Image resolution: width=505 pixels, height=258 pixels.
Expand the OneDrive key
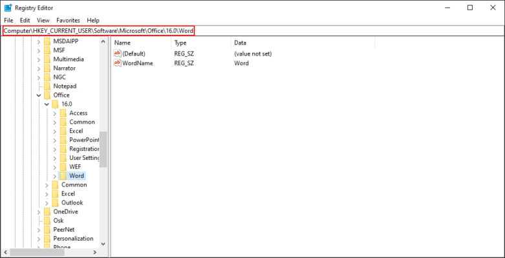pos(39,212)
